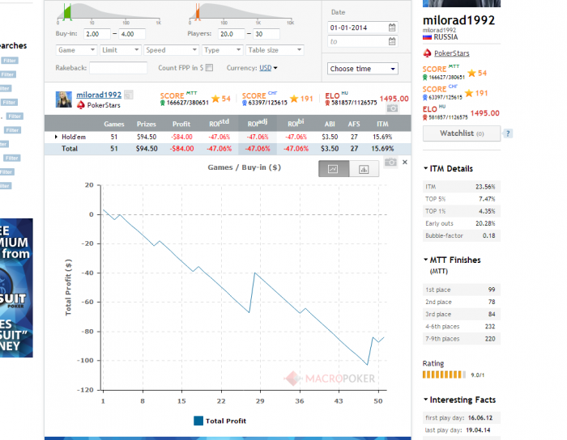The height and width of the screenshot is (440, 567).
Task: Open the Speed dropdown
Action: [x=171, y=50]
